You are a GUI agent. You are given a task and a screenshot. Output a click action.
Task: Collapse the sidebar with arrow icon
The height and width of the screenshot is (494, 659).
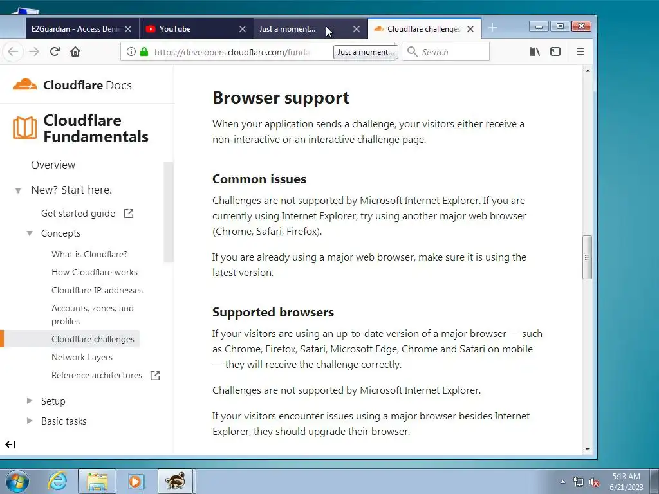point(10,444)
